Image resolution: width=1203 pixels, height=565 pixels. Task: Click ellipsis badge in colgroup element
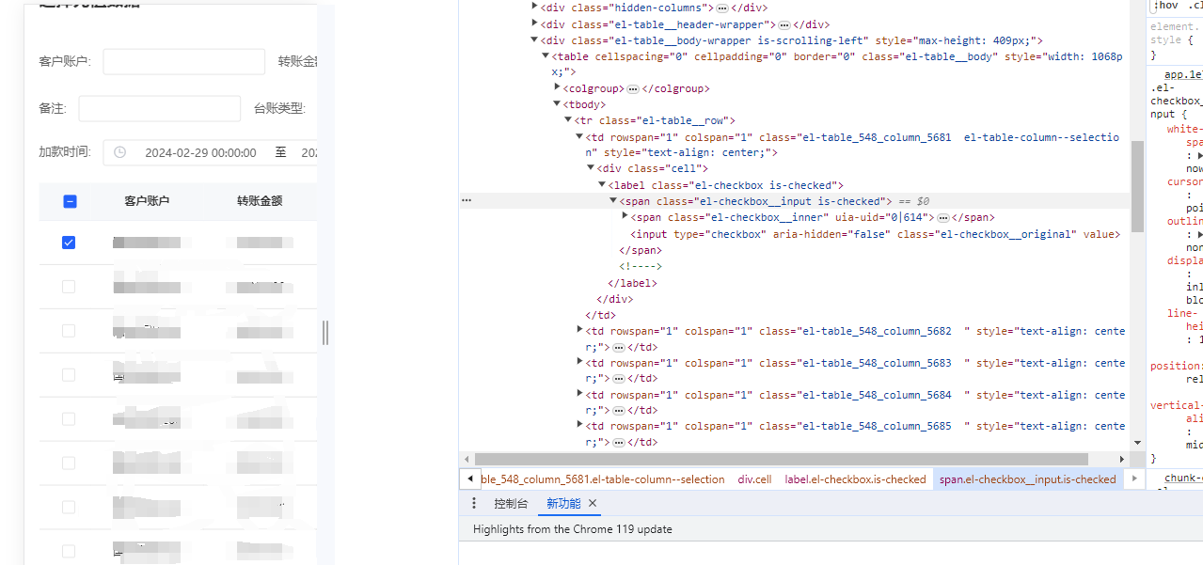633,88
